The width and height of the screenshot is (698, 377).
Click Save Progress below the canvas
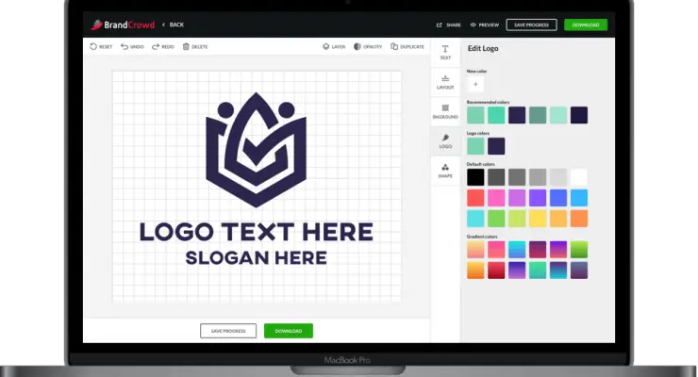pyautogui.click(x=228, y=331)
